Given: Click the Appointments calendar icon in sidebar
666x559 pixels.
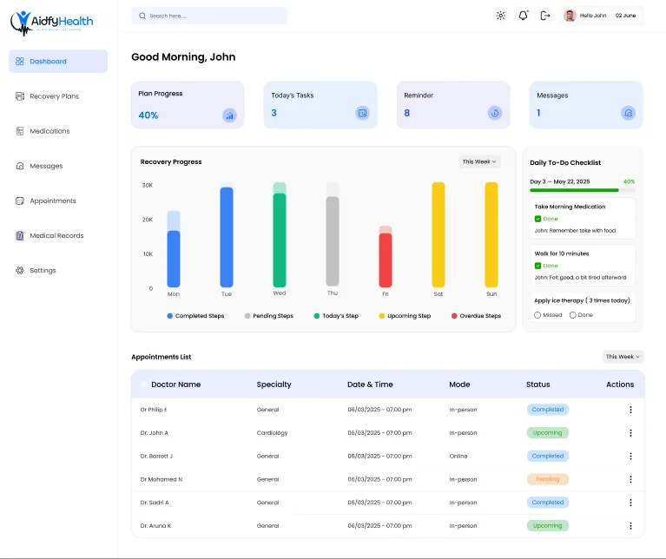Looking at the screenshot, I should 20,201.
